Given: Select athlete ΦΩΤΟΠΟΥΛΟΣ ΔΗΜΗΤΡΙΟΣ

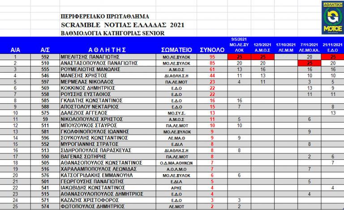Looking at the screenshot, I should (x=92, y=206).
